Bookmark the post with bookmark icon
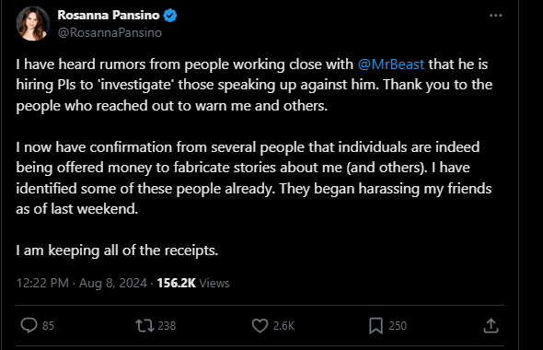Viewport: 543px width, 350px height. pyautogui.click(x=375, y=326)
